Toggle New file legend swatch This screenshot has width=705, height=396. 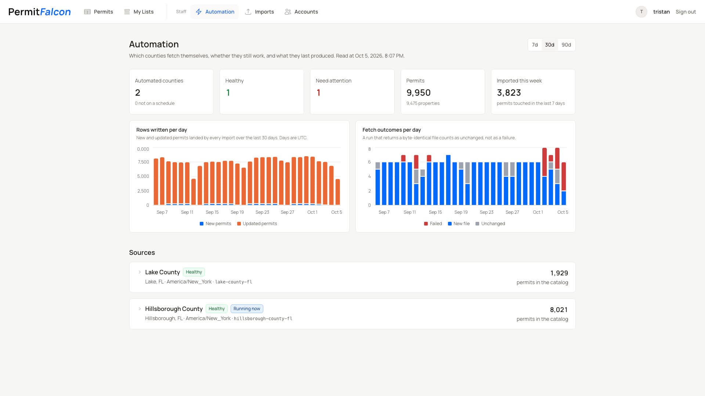(450, 224)
